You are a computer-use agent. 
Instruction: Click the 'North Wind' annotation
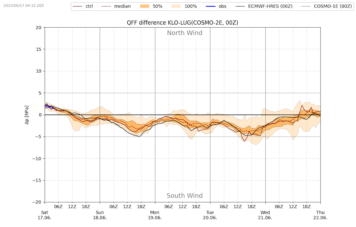tap(185, 33)
